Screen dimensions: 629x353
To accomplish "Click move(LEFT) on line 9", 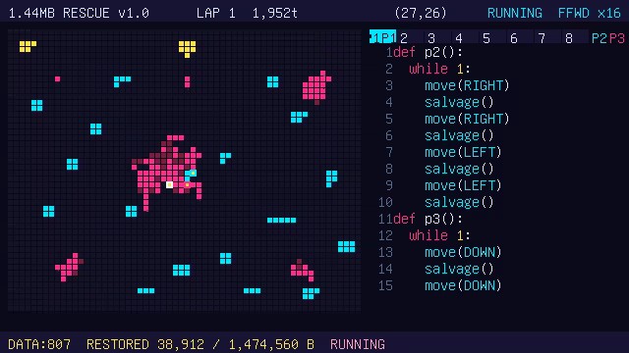I will coord(463,185).
